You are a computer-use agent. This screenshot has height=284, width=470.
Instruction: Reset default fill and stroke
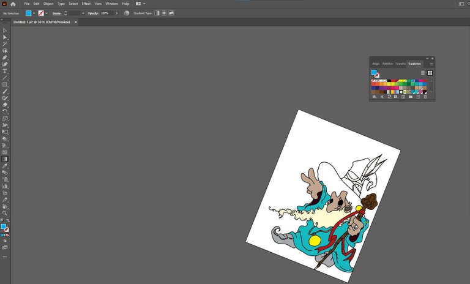pyautogui.click(x=2, y=220)
